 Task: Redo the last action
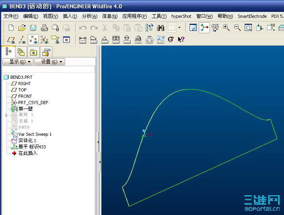coord(94,28)
